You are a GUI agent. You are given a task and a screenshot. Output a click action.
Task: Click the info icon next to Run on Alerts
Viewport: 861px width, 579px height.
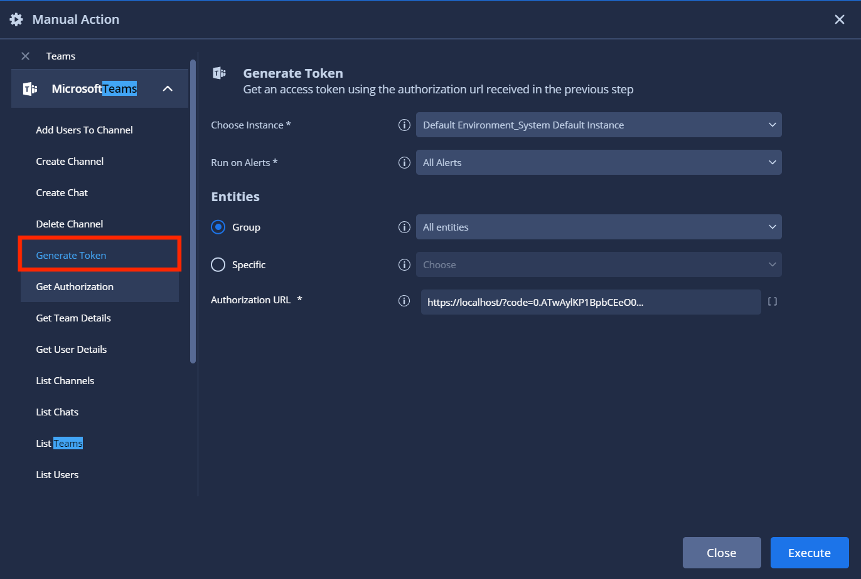point(404,162)
